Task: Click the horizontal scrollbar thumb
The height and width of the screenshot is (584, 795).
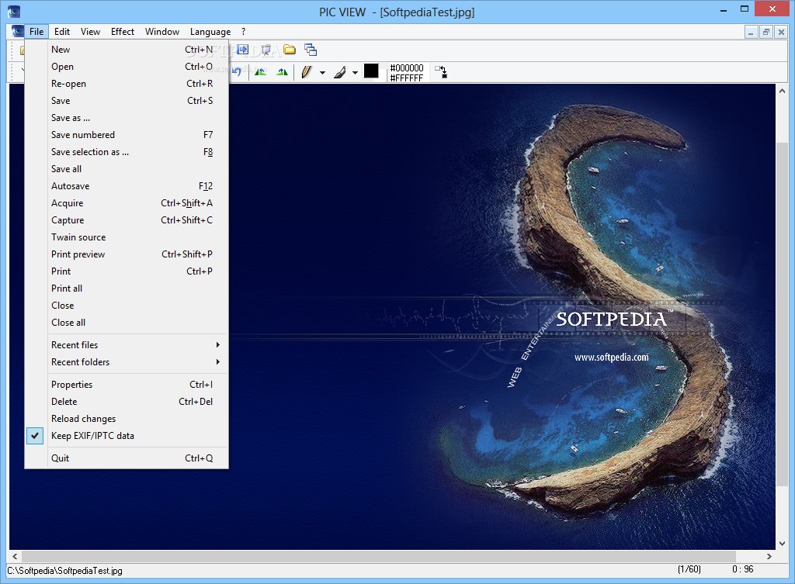Action: pos(378,556)
